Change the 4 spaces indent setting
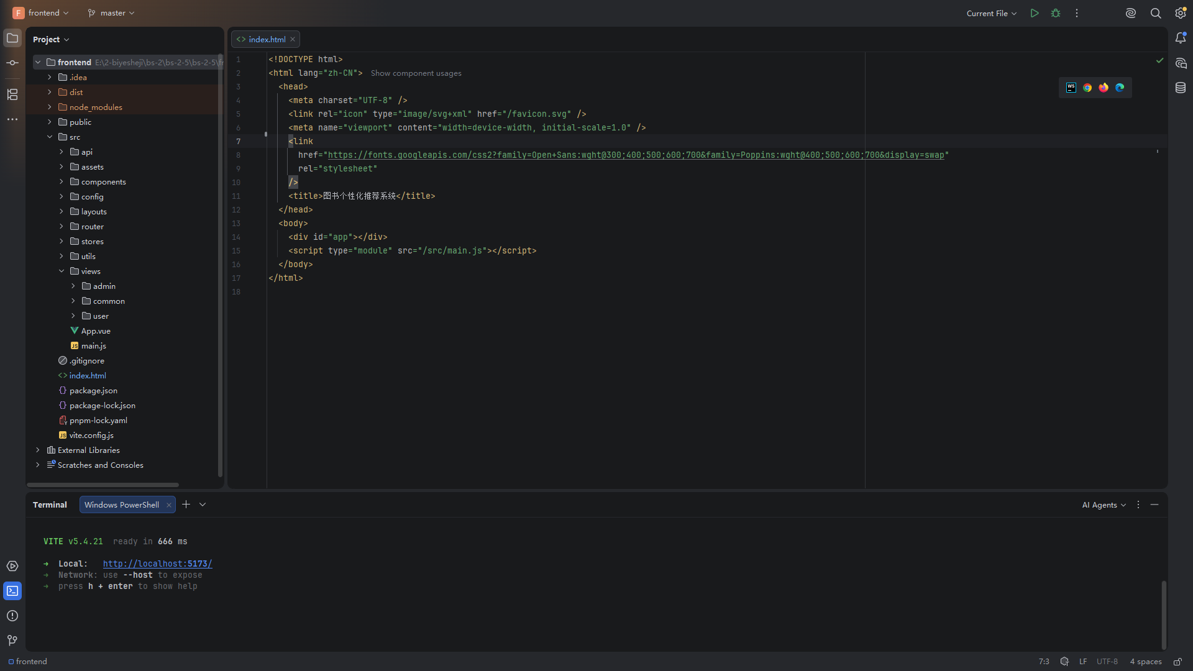The width and height of the screenshot is (1193, 671). (1146, 662)
